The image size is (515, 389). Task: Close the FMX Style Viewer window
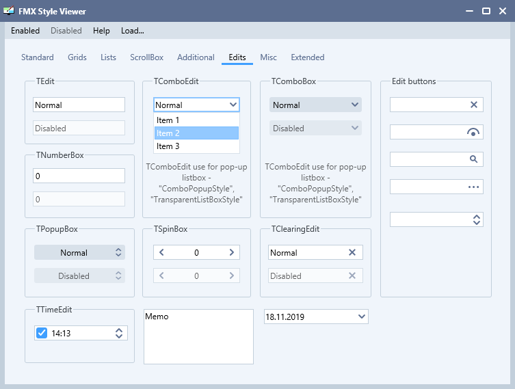503,11
